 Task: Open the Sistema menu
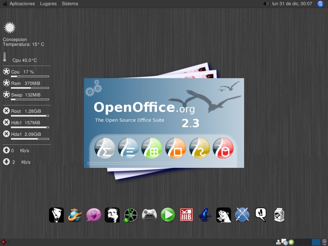coord(70,4)
